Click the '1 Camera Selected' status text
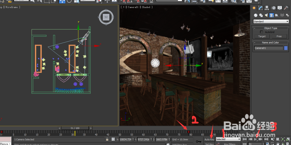 [24, 139]
